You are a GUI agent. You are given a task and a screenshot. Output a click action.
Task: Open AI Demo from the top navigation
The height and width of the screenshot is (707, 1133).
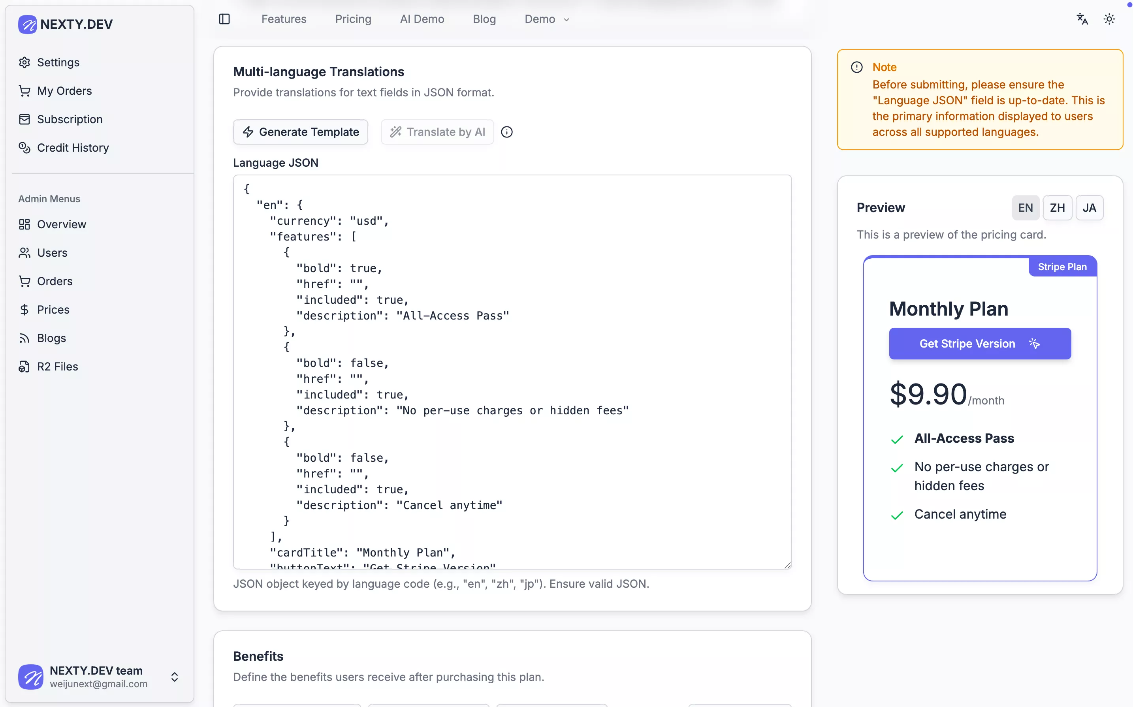[x=421, y=19]
